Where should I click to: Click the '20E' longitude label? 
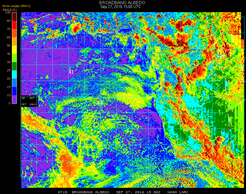(x=182, y=17)
